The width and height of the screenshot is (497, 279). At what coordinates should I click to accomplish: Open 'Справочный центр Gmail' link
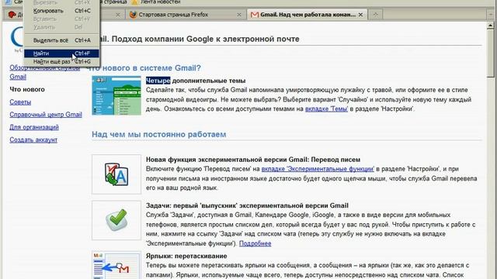pyautogui.click(x=46, y=115)
